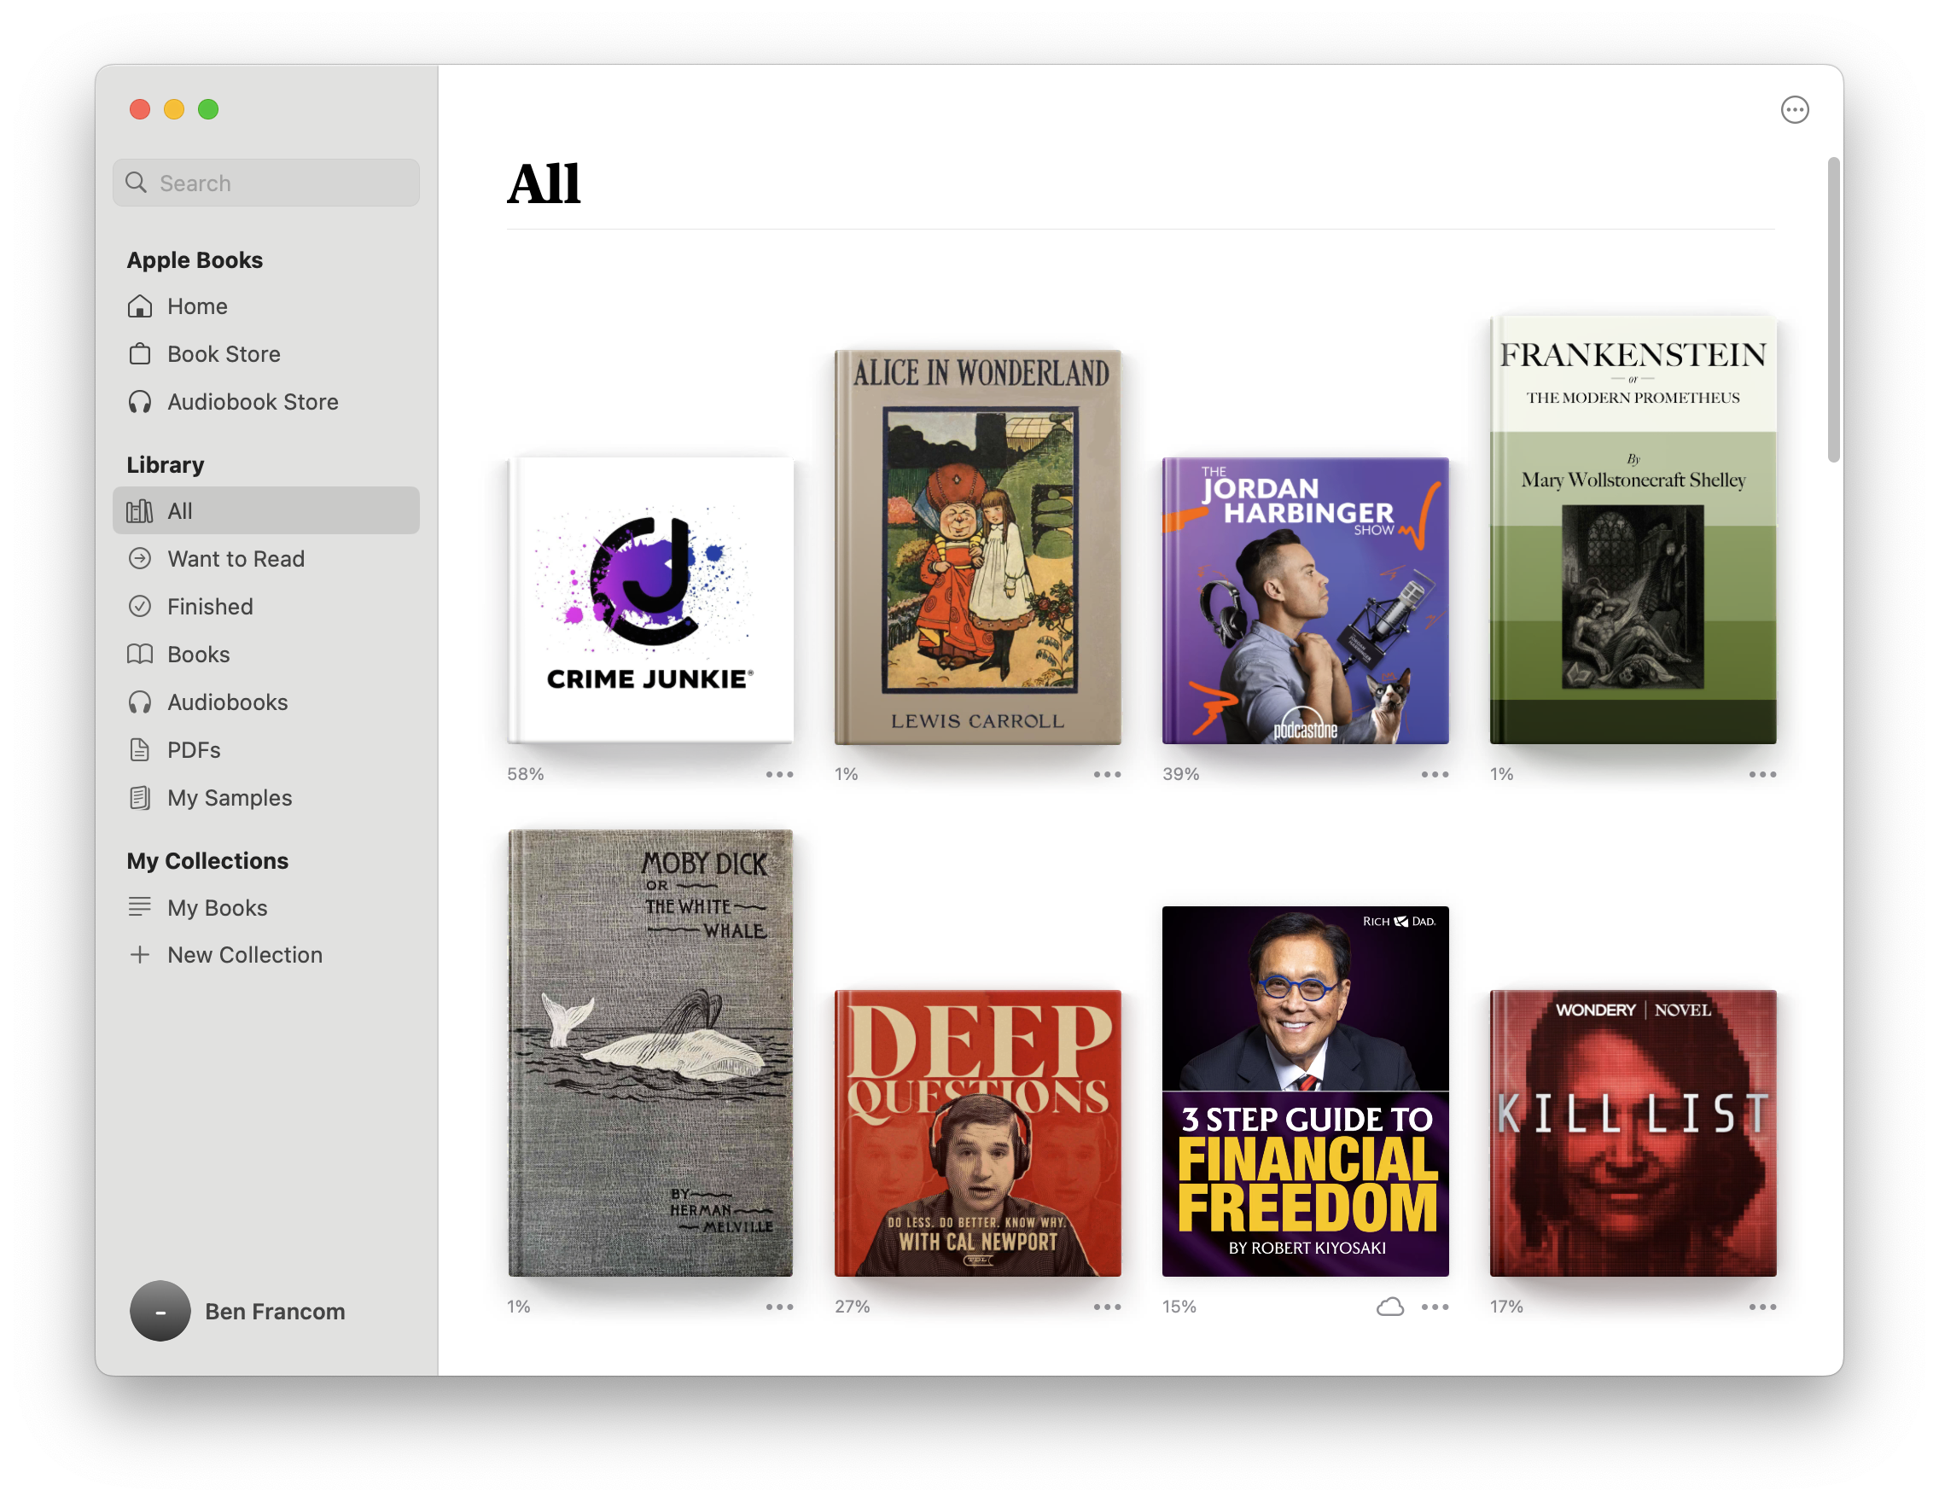Open the Moby Dick book cover
This screenshot has height=1502, width=1939.
tap(651, 1057)
